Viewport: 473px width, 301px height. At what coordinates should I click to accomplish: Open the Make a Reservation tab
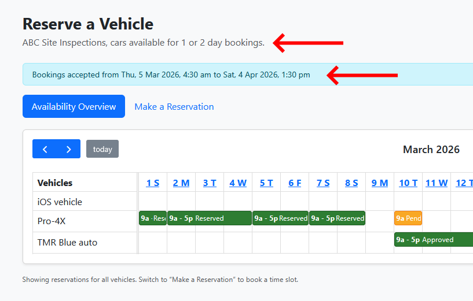[x=174, y=107]
